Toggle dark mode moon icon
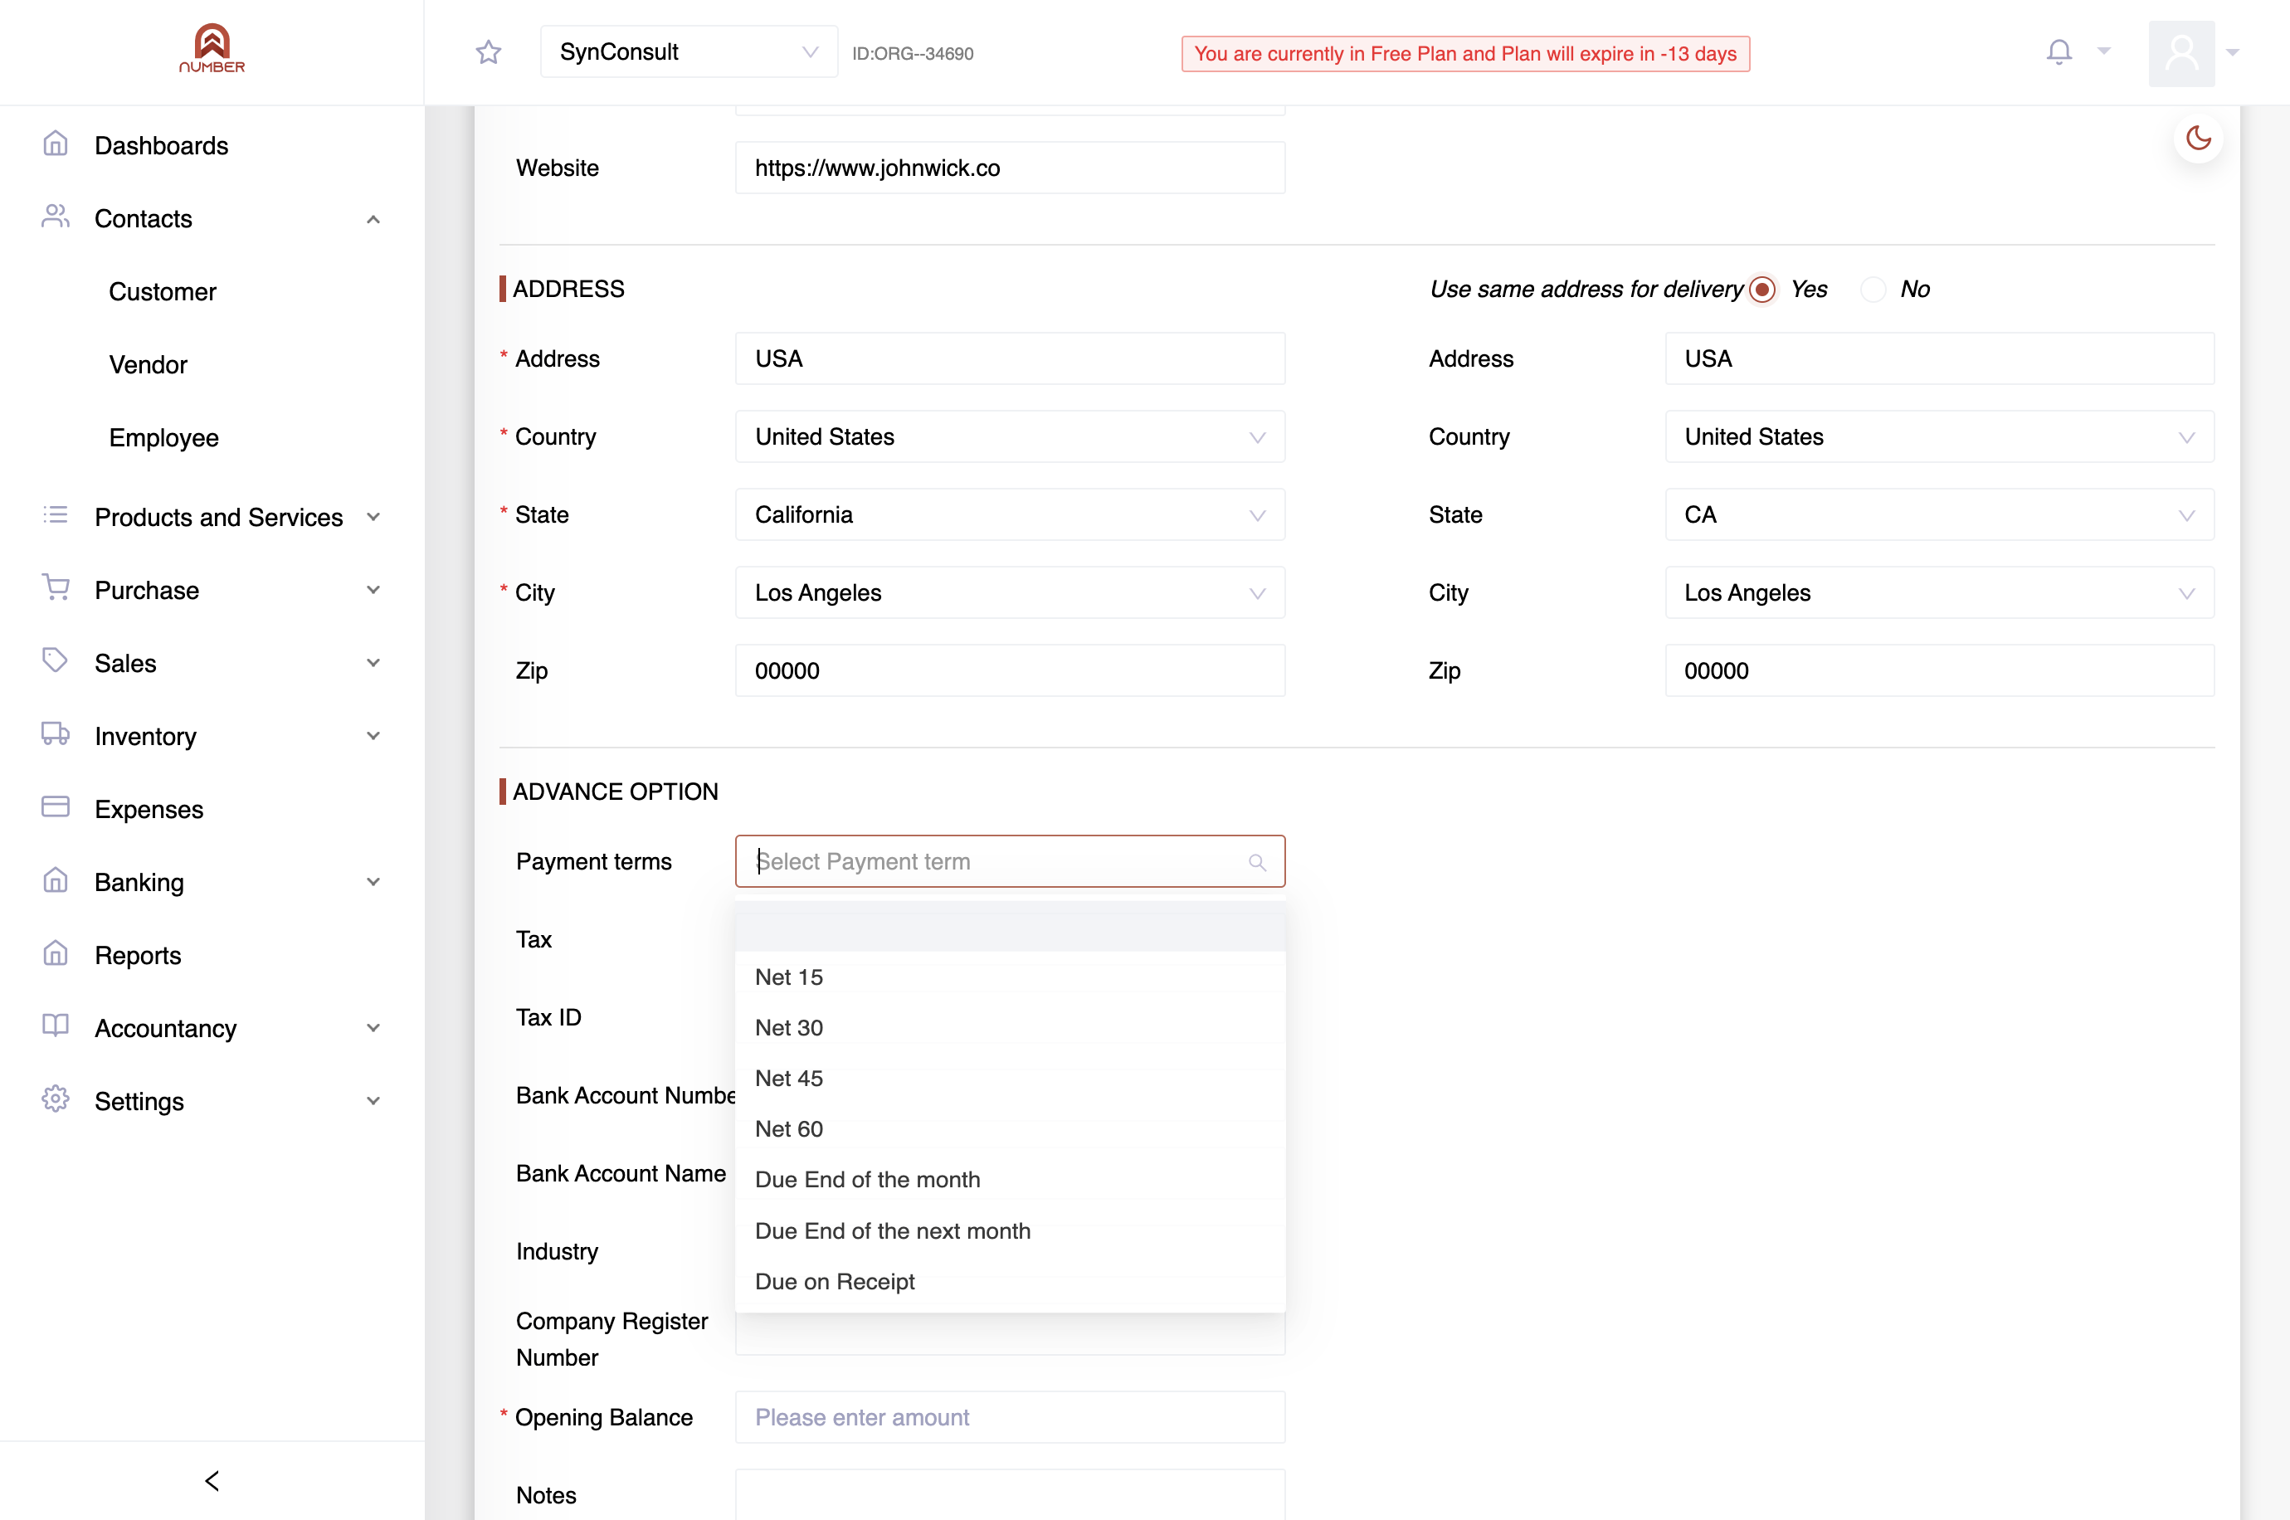The width and height of the screenshot is (2290, 1520). coord(2198,138)
